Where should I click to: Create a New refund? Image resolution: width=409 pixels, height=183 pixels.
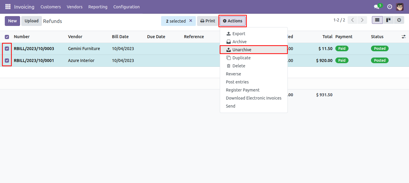[x=13, y=21]
